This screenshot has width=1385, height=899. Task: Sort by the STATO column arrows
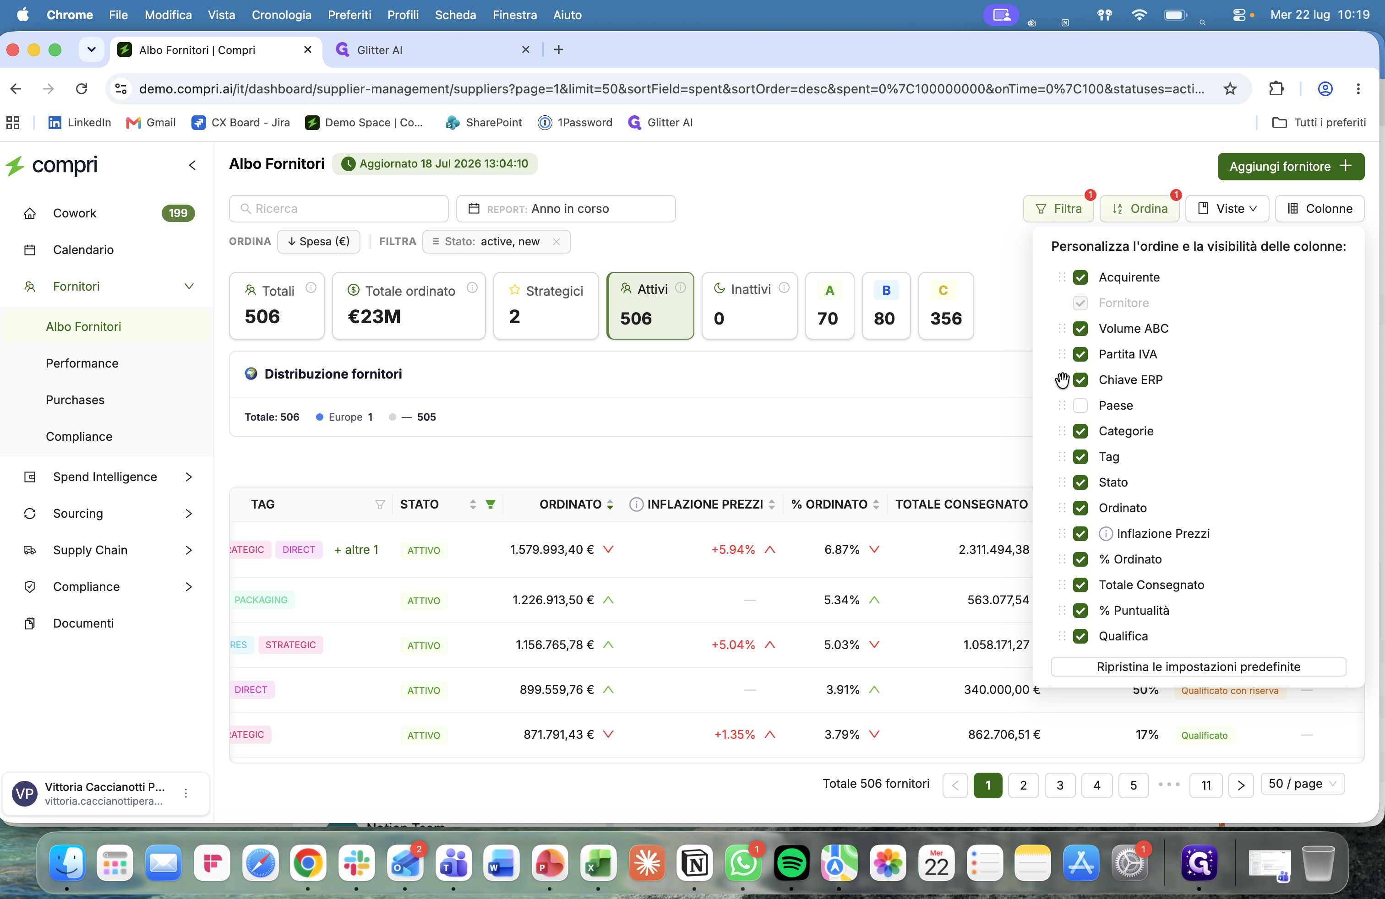473,504
